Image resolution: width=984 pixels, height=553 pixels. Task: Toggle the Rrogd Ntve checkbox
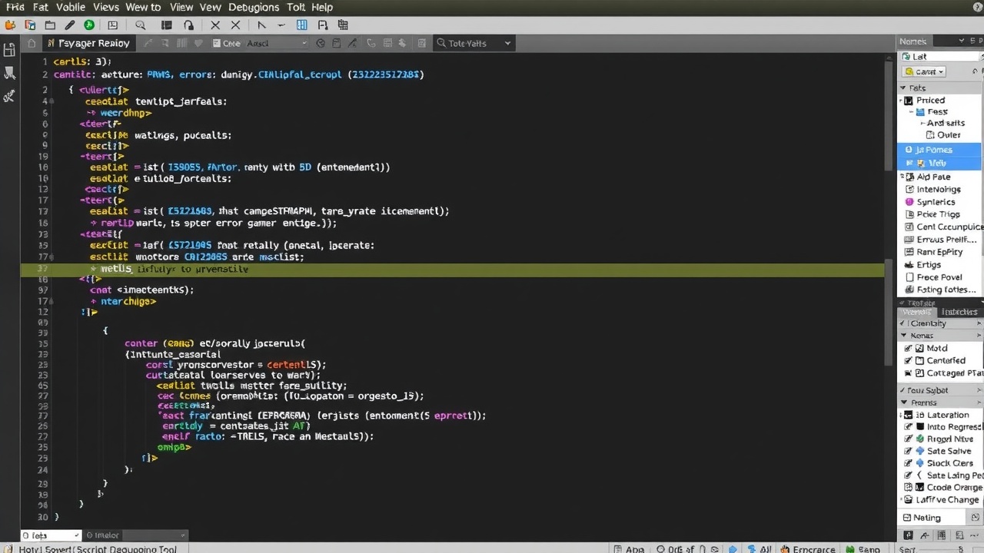point(909,439)
